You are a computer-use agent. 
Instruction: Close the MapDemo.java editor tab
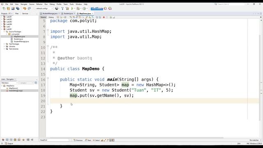coord(92,14)
